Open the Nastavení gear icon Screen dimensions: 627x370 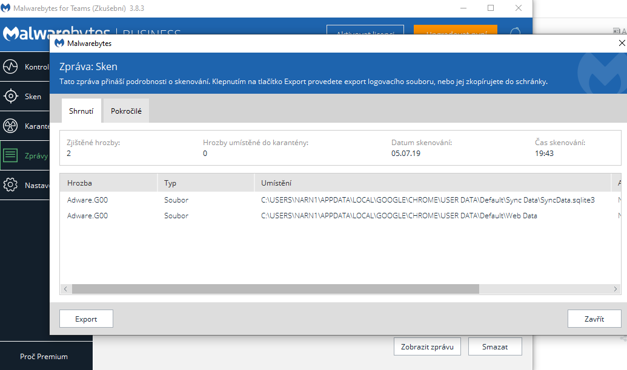click(x=10, y=185)
